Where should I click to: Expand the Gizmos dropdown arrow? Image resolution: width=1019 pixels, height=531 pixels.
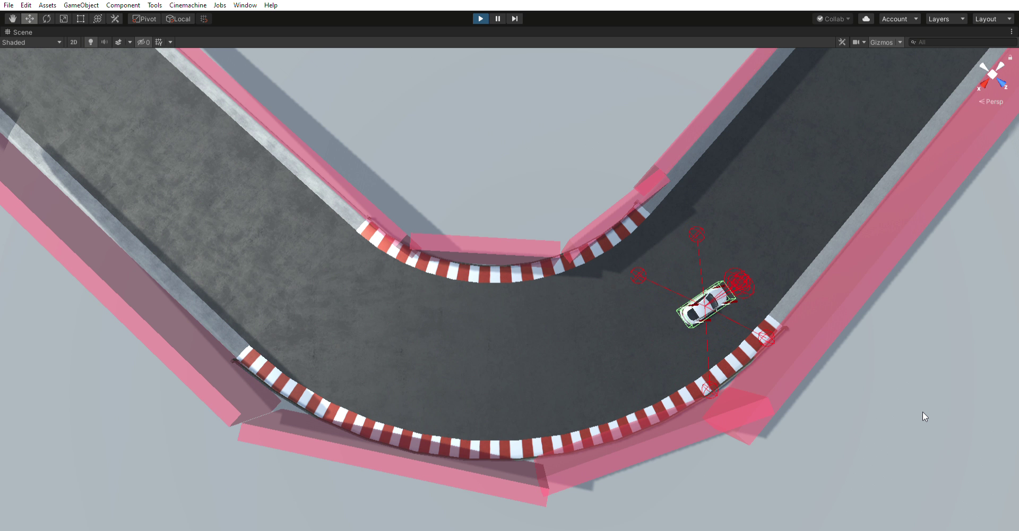point(900,42)
